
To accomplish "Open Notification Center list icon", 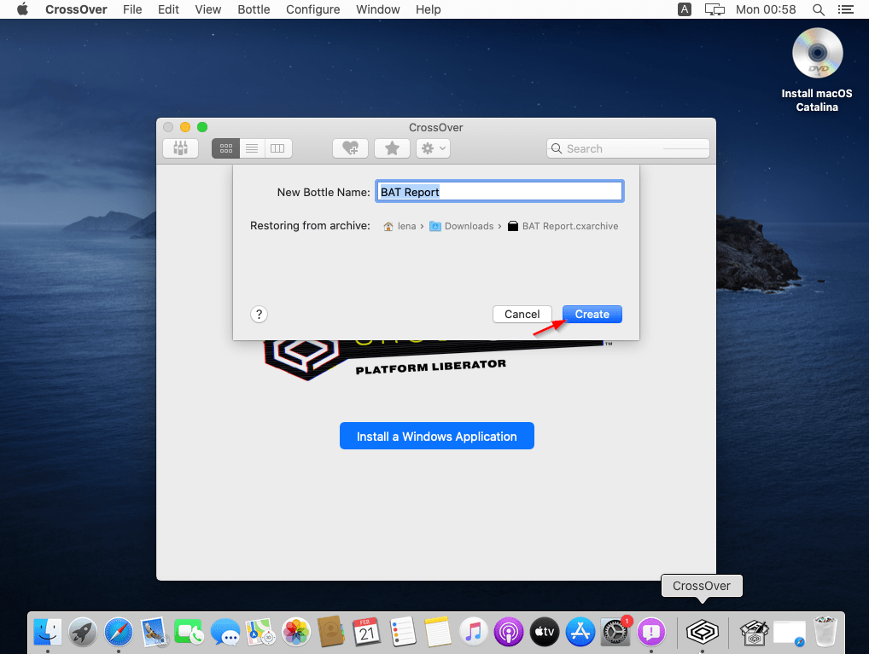I will 846,9.
